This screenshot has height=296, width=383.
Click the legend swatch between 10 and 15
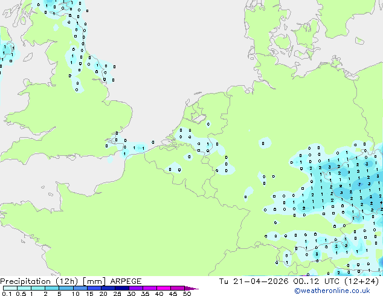(x=80, y=288)
